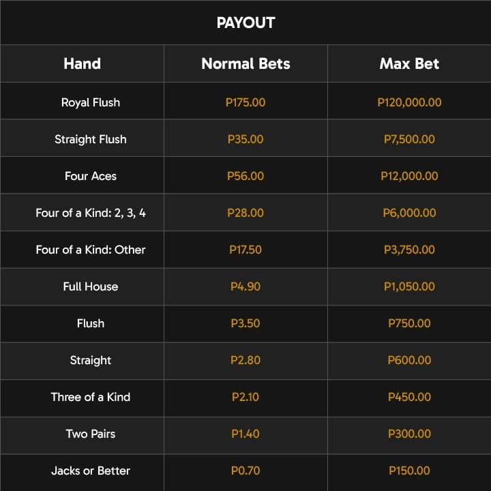Select the Four Aces row label
The image size is (491, 491).
pyautogui.click(x=91, y=176)
